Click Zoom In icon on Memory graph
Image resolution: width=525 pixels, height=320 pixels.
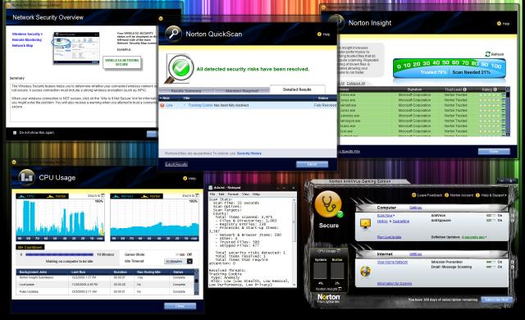click(x=197, y=195)
